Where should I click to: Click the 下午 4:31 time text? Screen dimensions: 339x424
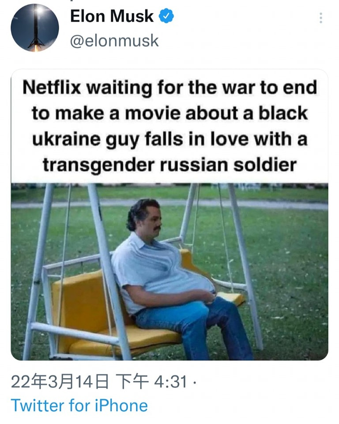151,382
